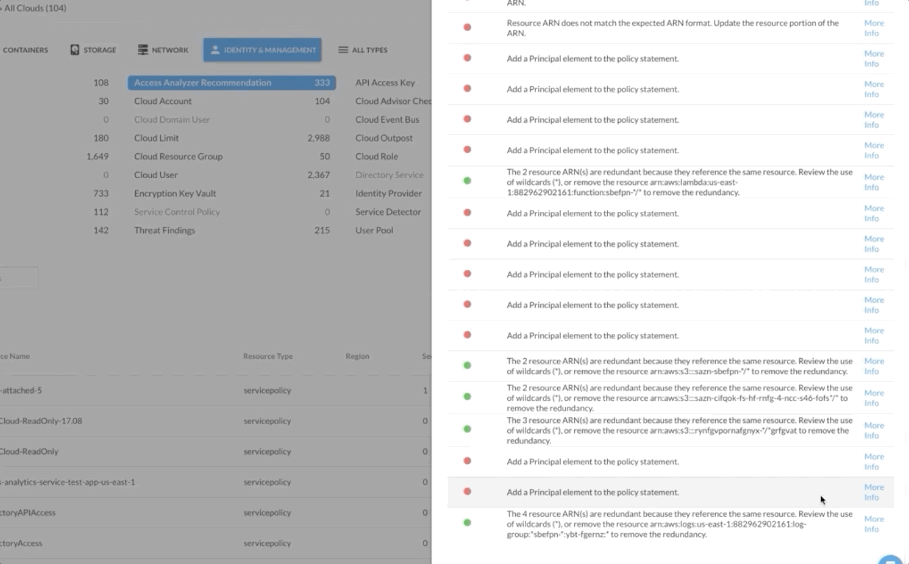
Task: Open More Info for log-group redundancy recommendation
Action: (x=873, y=524)
